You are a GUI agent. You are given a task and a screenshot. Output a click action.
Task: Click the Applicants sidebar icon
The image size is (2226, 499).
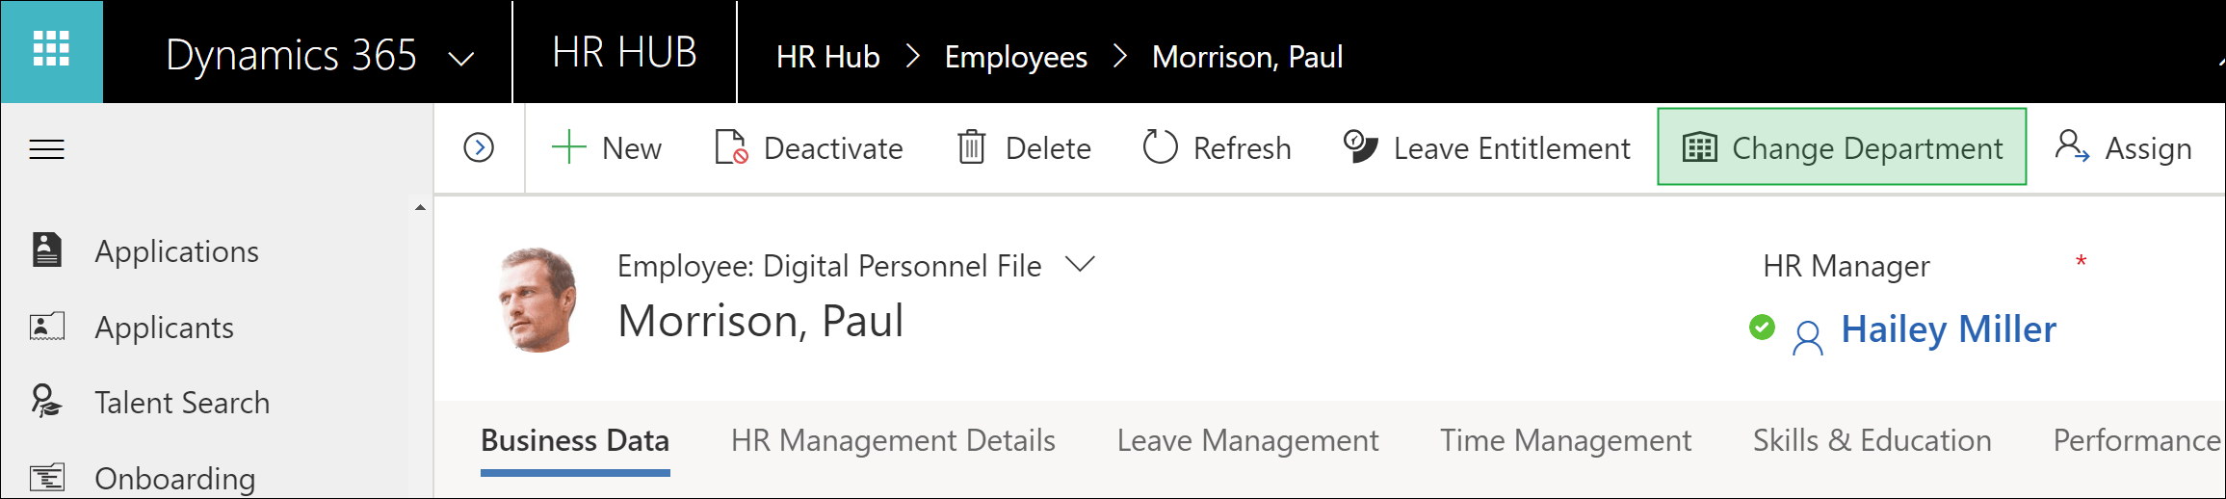coord(46,327)
